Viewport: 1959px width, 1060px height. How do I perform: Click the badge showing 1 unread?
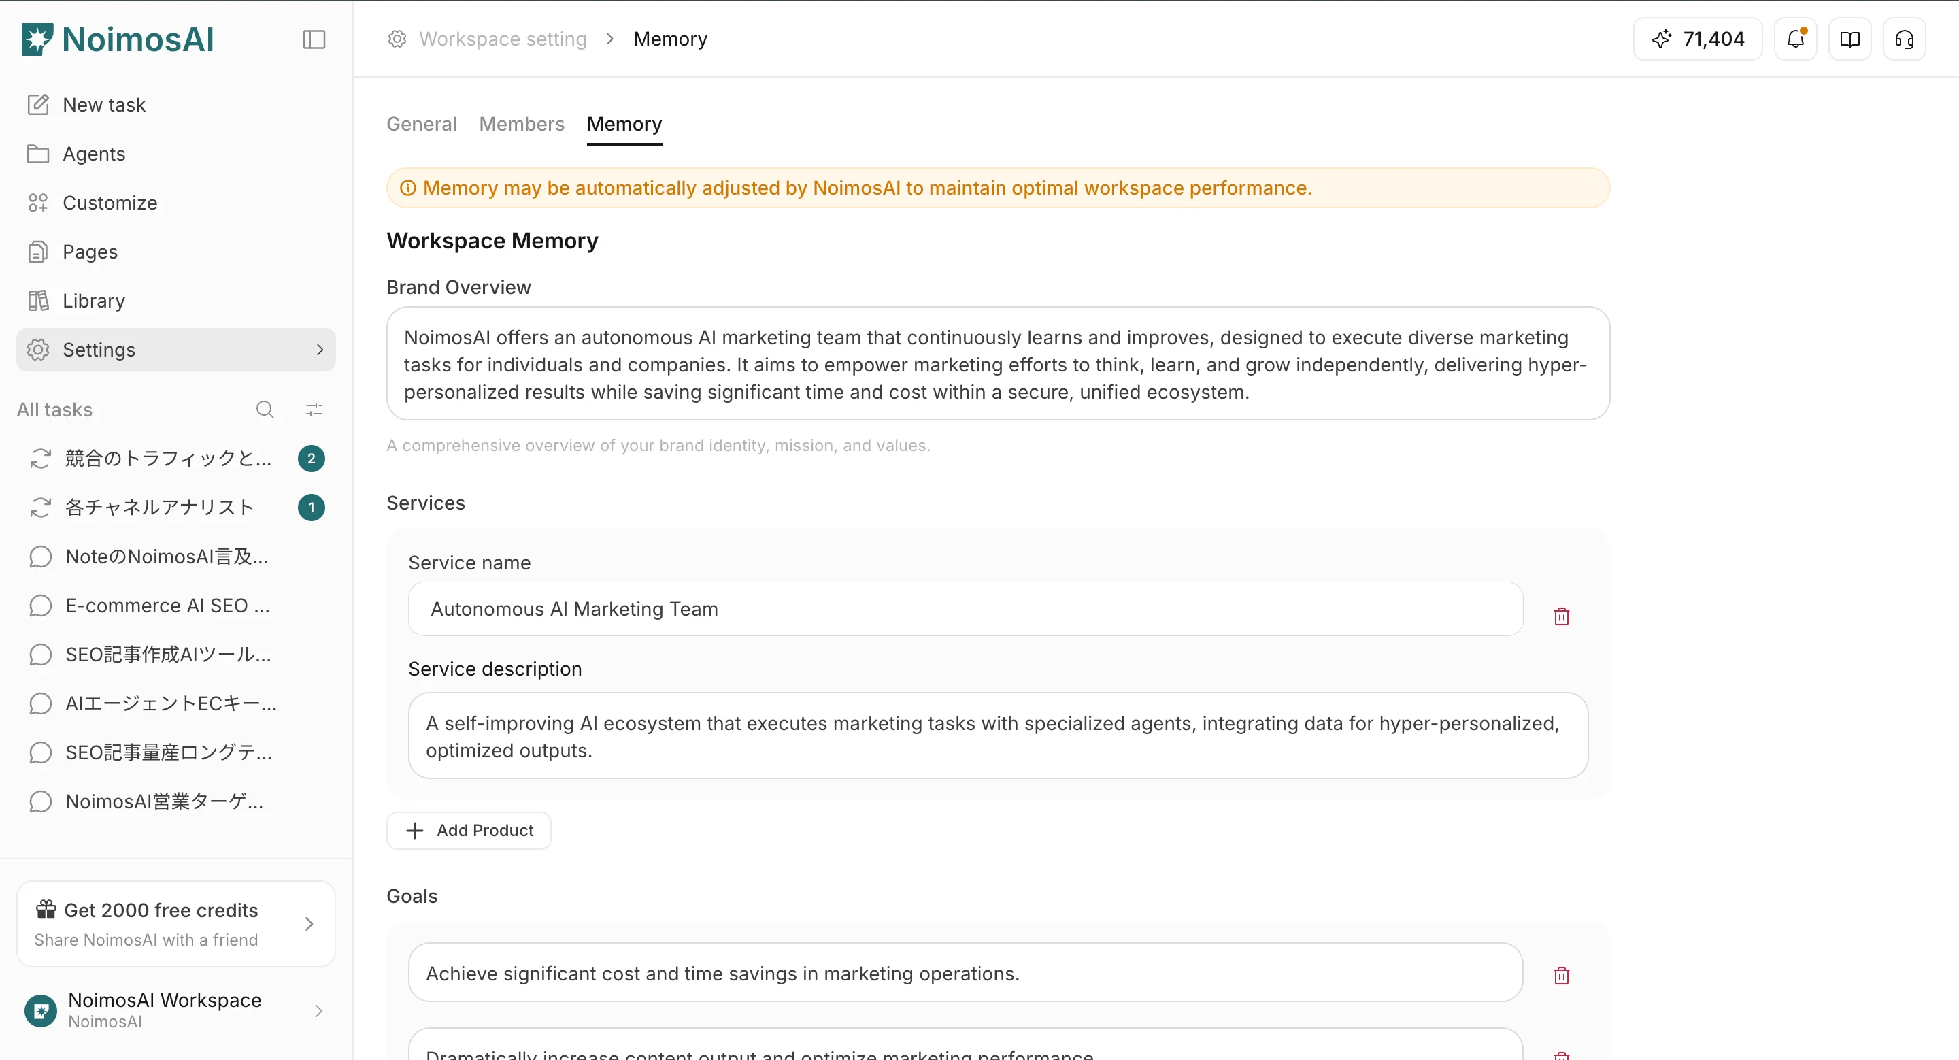point(311,507)
